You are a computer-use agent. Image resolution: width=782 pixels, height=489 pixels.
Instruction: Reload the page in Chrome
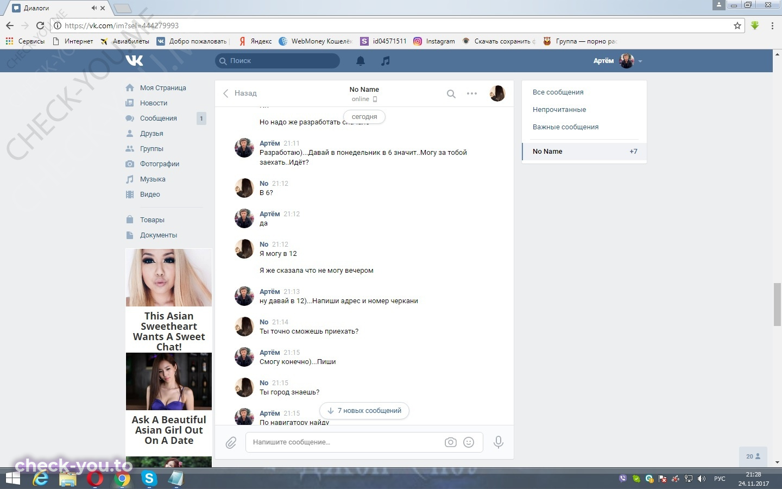40,26
